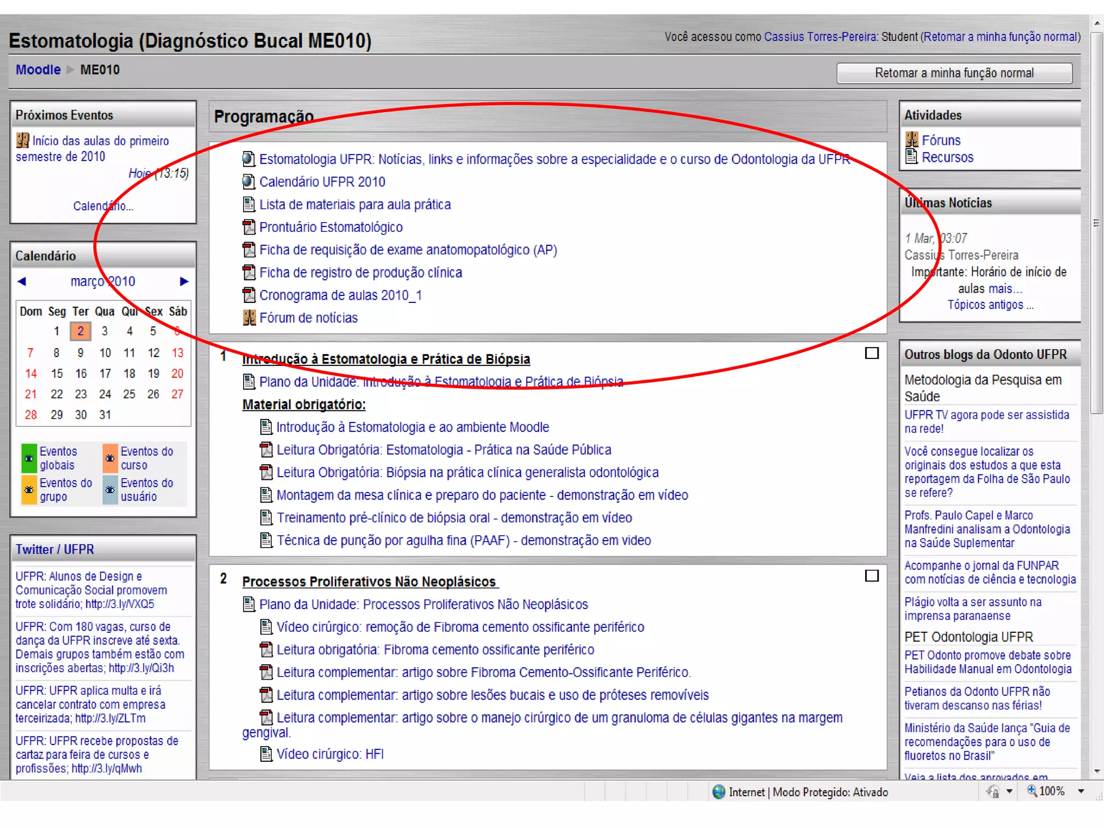This screenshot has height=828, width=1104.
Task: Go to the next month in the calendar
Action: [x=184, y=281]
